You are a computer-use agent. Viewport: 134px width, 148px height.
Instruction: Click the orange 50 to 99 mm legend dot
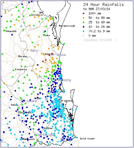84,18
